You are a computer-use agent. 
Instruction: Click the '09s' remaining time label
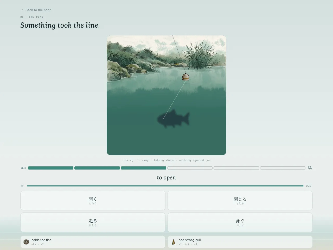[309, 186]
